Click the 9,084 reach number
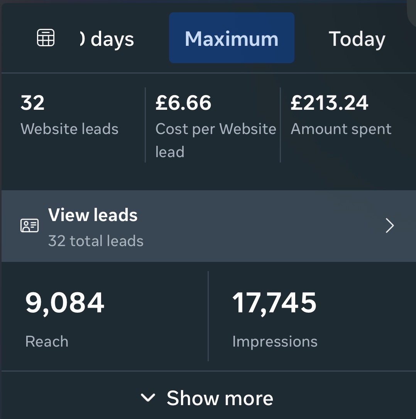The height and width of the screenshot is (419, 416). click(x=65, y=303)
